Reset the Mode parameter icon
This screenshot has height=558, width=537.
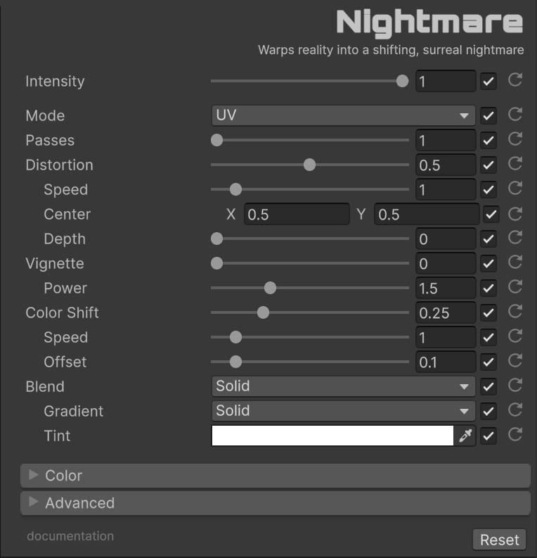[x=515, y=115]
